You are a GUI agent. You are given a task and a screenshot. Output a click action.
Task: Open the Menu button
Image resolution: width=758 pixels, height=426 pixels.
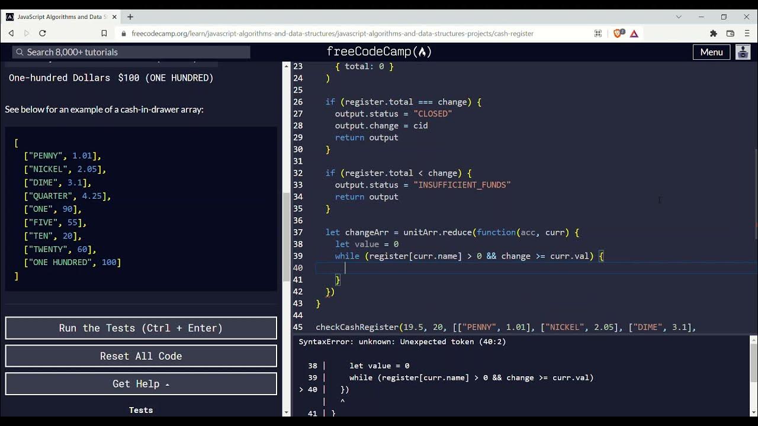coord(711,52)
